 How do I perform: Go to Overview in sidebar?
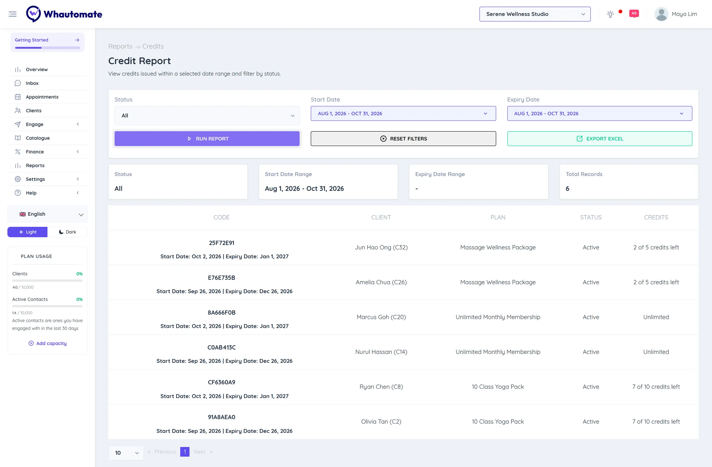[x=37, y=70]
